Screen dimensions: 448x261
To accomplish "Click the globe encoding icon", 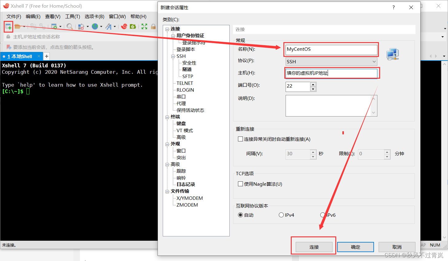I will [95, 26].
